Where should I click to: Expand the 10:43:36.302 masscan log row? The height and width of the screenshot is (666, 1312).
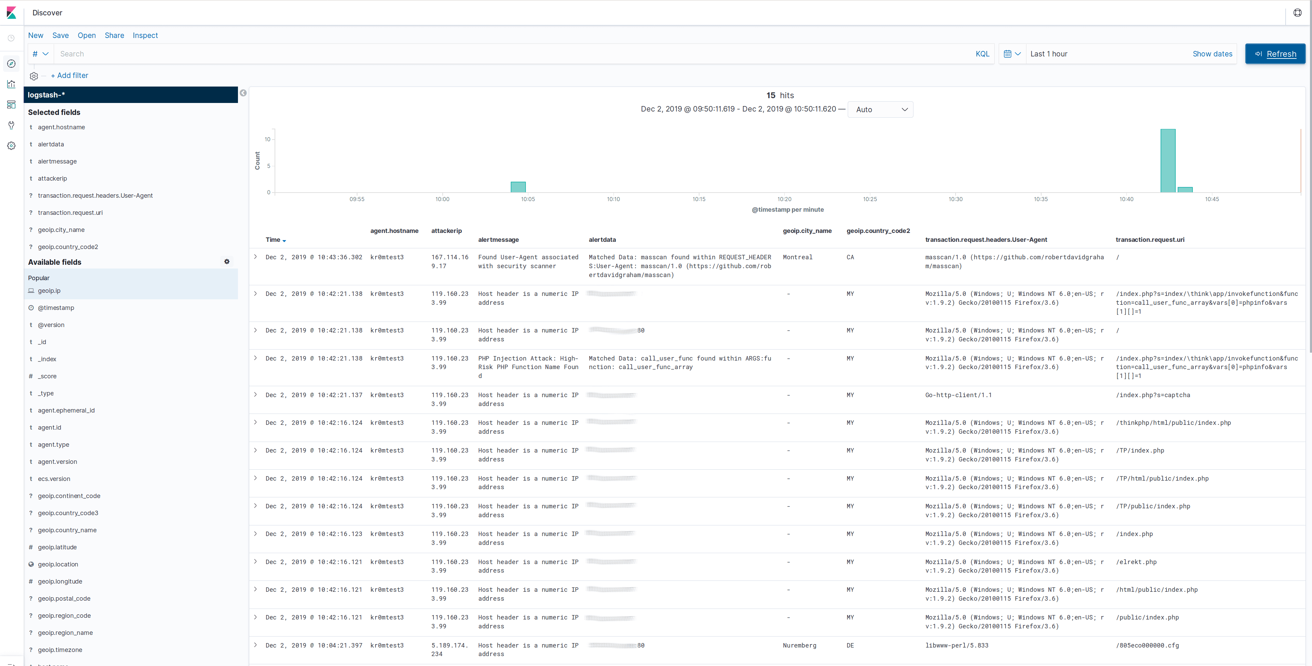coord(256,257)
